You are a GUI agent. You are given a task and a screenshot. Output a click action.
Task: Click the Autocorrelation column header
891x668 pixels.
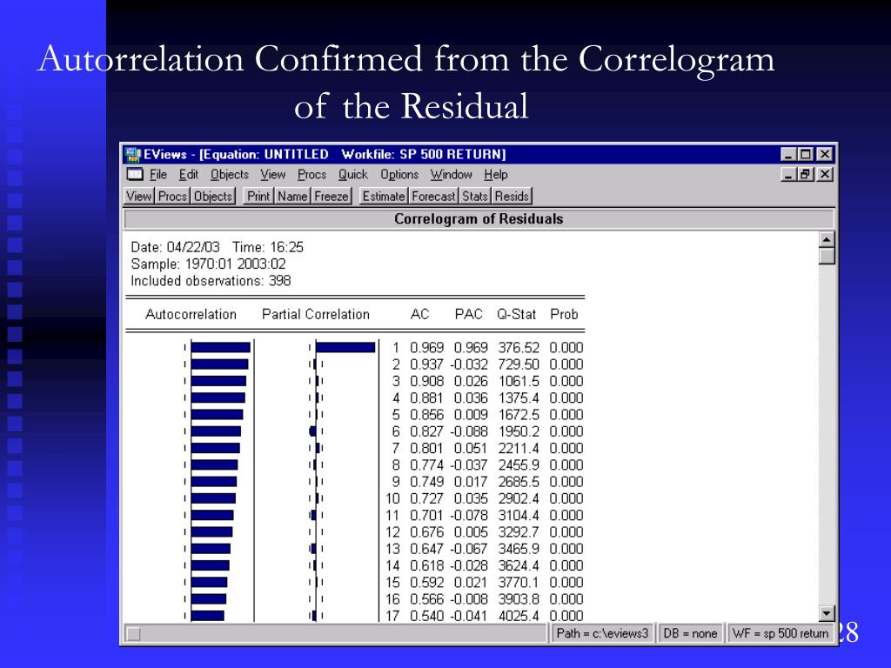[191, 314]
